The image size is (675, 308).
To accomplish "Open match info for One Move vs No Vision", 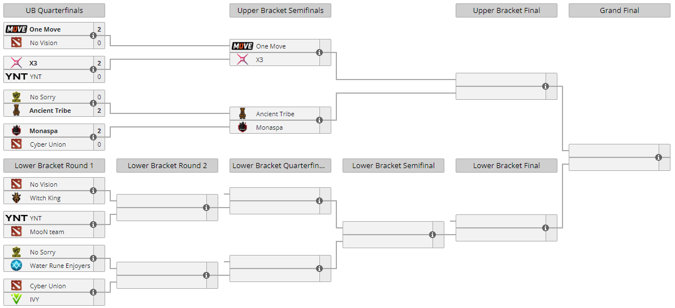I will tap(93, 36).
